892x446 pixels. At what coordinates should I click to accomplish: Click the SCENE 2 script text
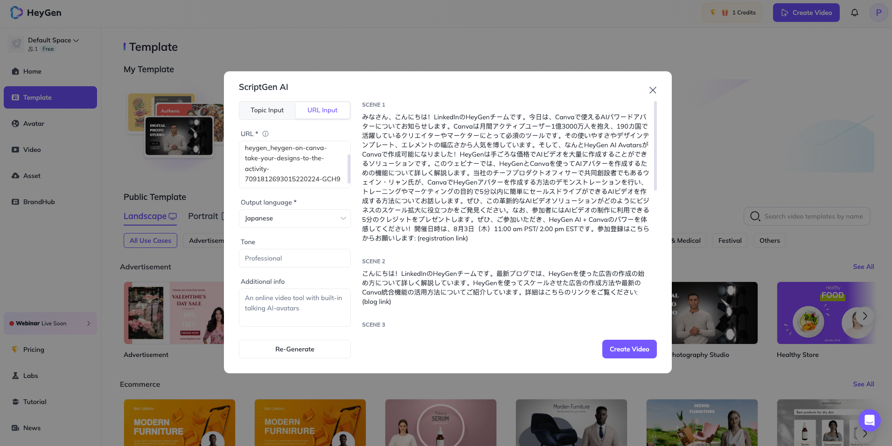(x=503, y=288)
